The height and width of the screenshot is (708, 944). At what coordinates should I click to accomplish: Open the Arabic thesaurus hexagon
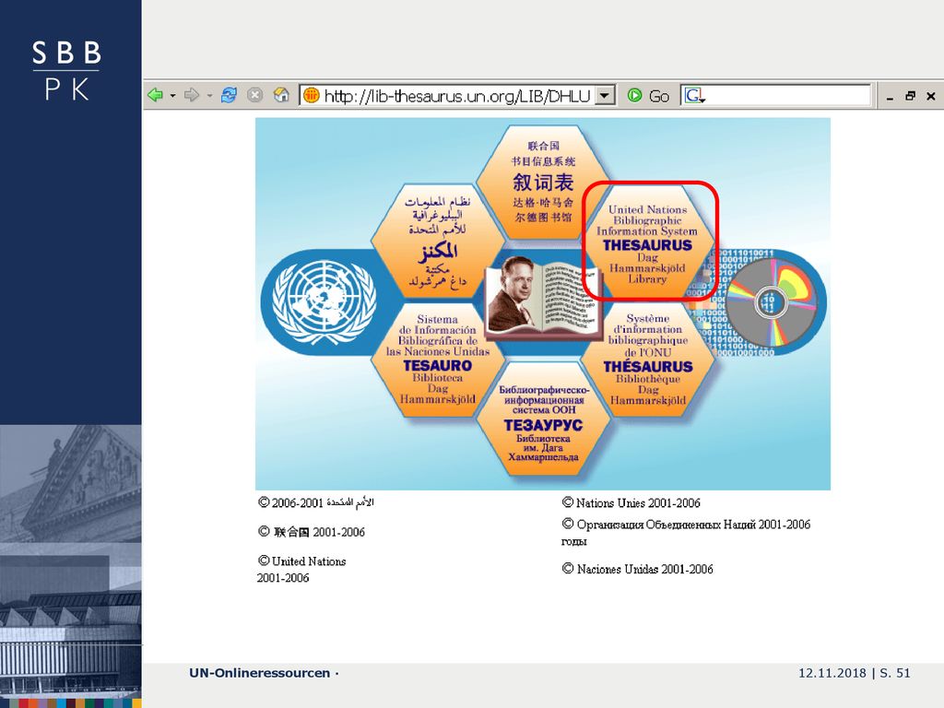[x=438, y=242]
